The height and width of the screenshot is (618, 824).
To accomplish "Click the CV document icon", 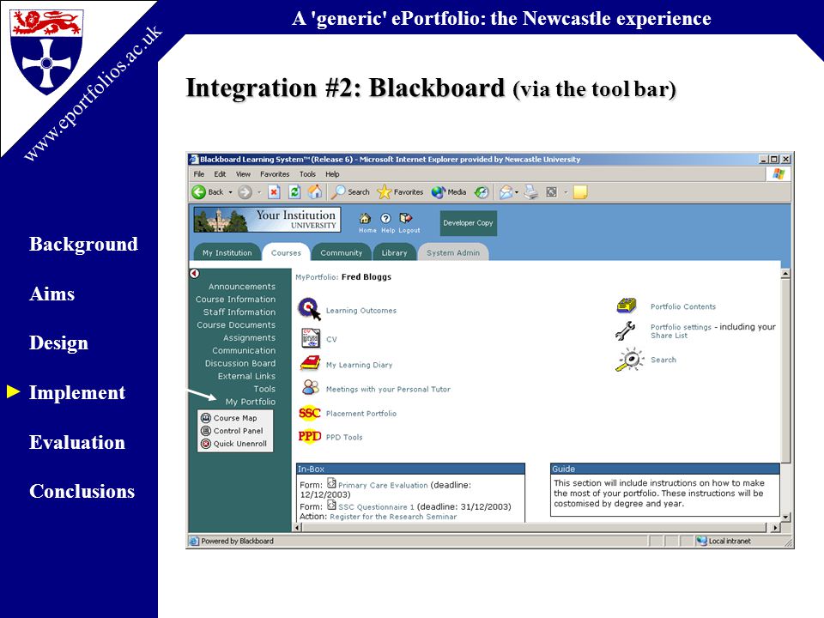I will tap(311, 338).
